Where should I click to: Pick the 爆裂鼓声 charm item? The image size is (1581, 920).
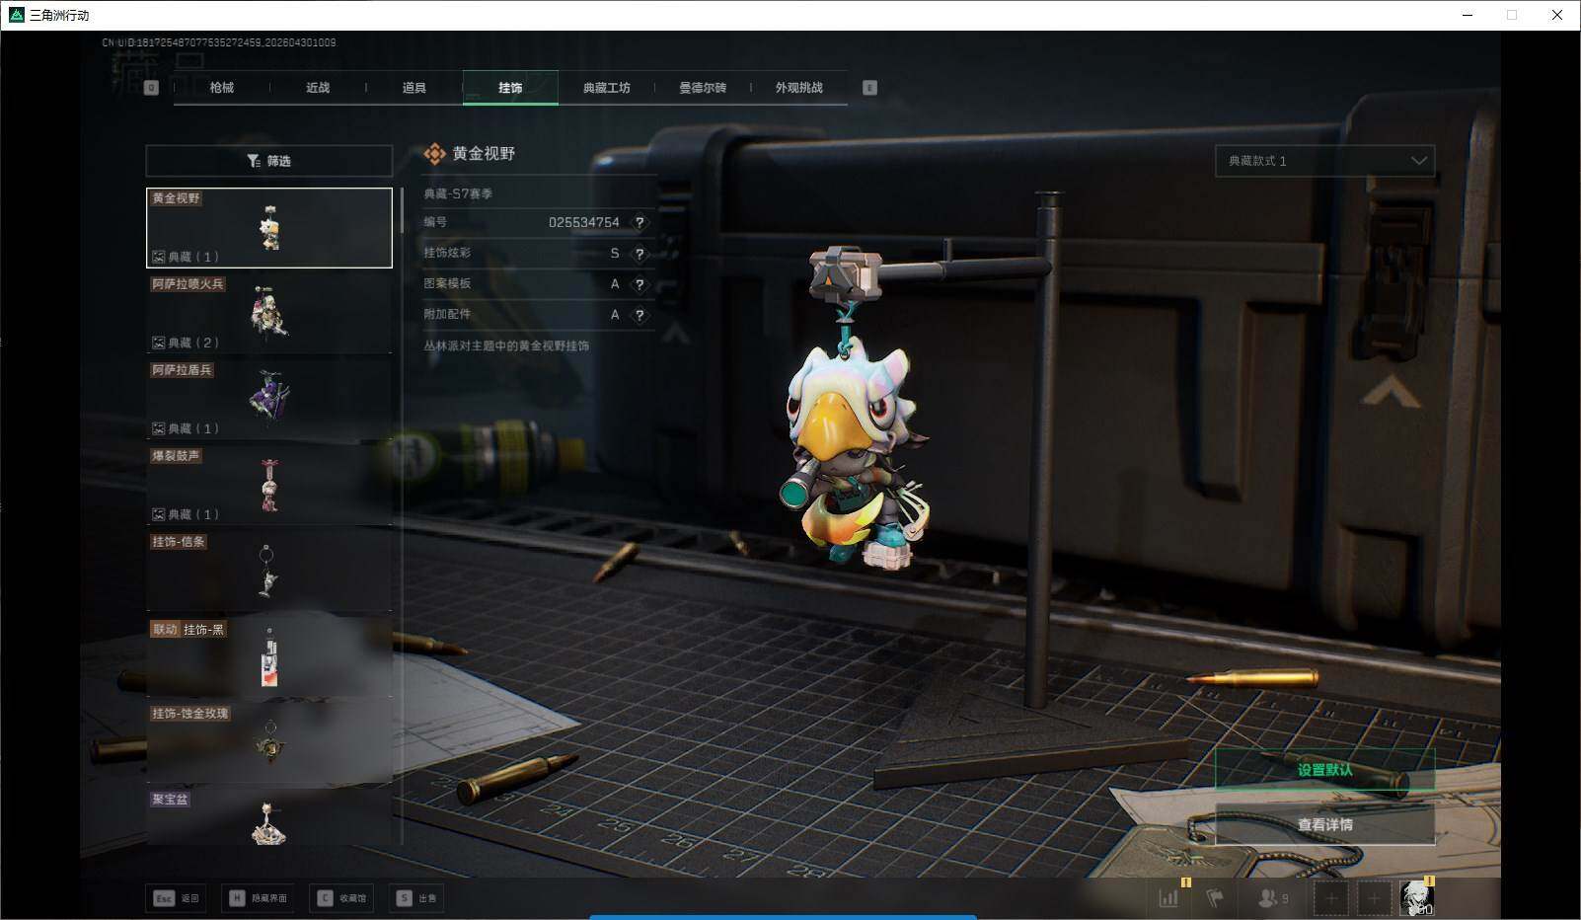point(269,486)
